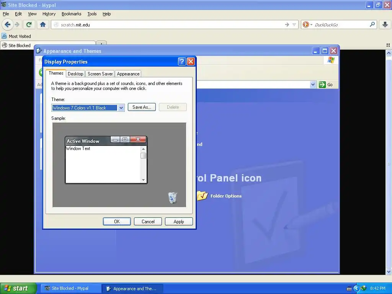Click the Apply button
Viewport: 392px width, 294px height.
tap(179, 222)
